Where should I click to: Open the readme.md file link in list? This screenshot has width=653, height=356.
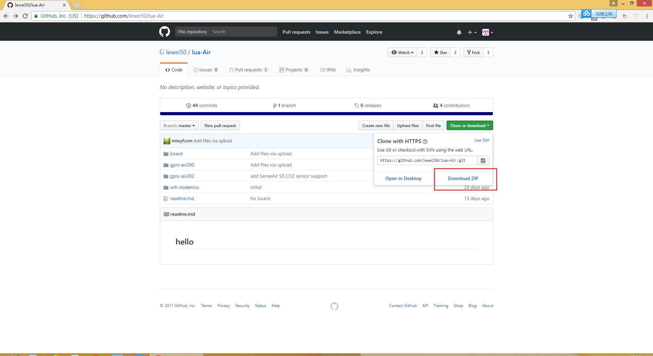pos(182,198)
